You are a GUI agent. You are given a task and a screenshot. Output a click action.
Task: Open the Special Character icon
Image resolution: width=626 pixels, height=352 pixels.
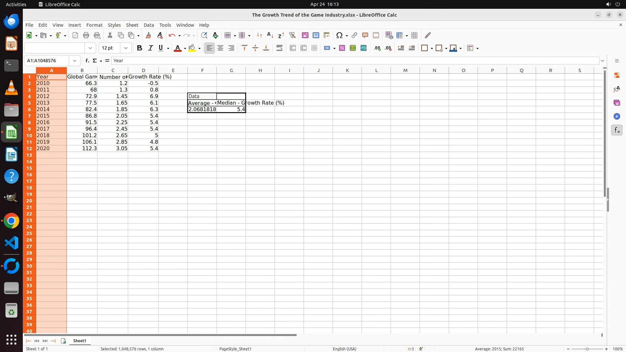point(339,35)
